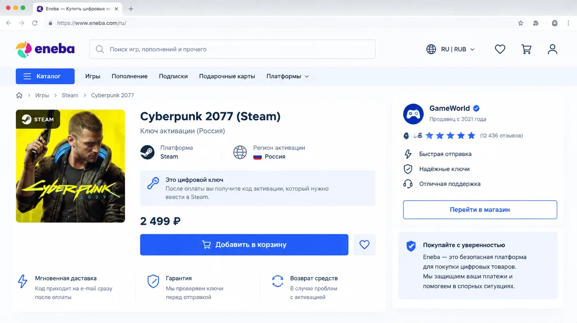Image resolution: width=577 pixels, height=323 pixels.
Task: Click the Быстрая отправка seller feature
Action: pyautogui.click(x=445, y=154)
